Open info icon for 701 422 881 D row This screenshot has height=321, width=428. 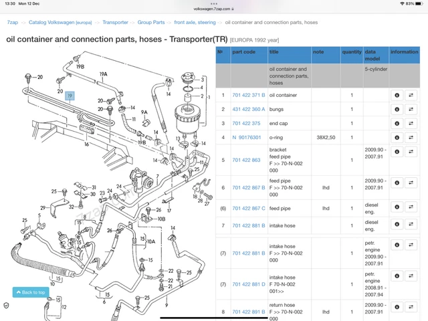pos(397,276)
